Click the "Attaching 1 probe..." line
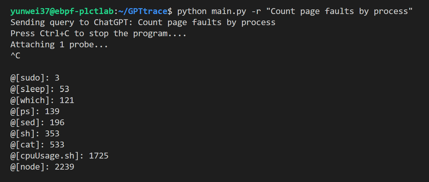 pyautogui.click(x=59, y=45)
